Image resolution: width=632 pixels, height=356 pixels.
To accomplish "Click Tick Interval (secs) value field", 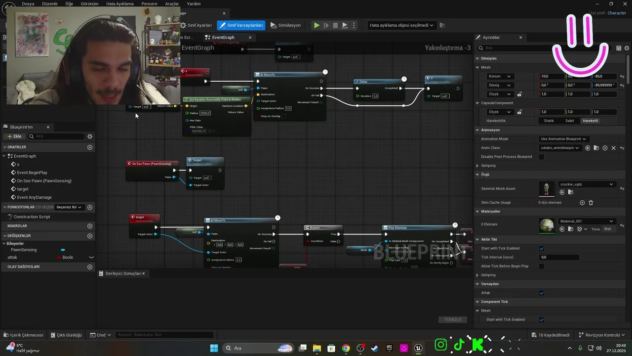I will 559,257.
